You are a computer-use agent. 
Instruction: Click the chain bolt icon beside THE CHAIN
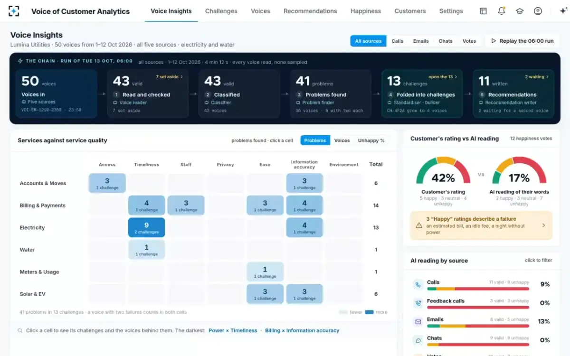pyautogui.click(x=20, y=61)
